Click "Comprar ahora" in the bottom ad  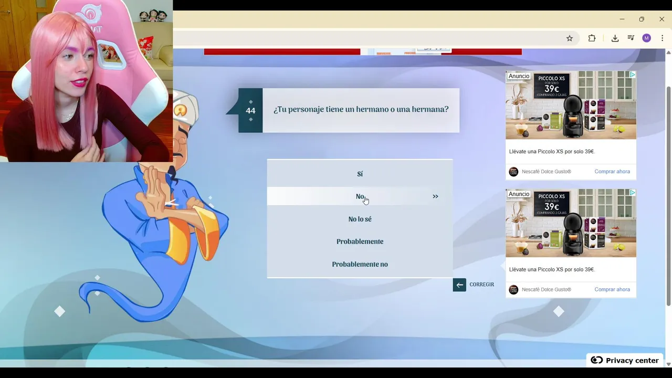(612, 290)
